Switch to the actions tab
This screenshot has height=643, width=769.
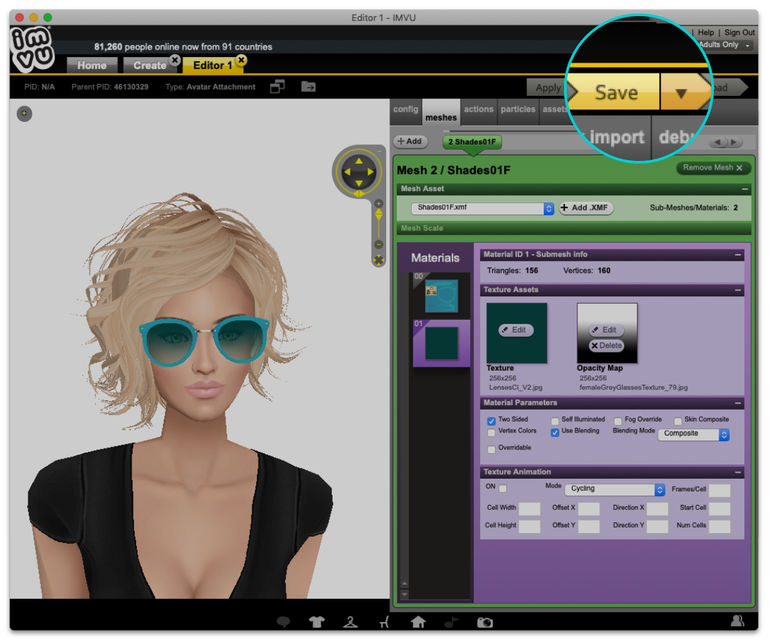479,109
